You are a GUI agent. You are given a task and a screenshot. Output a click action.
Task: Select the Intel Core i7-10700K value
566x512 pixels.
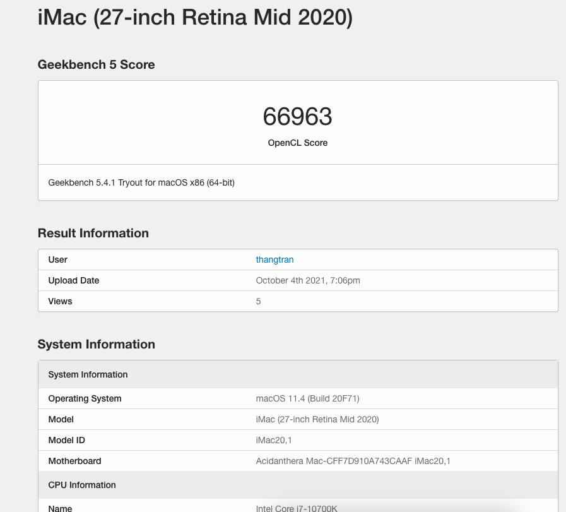[297, 508]
